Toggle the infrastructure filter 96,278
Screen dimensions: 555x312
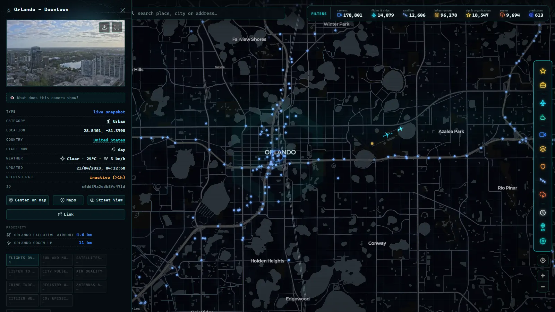[x=446, y=14]
